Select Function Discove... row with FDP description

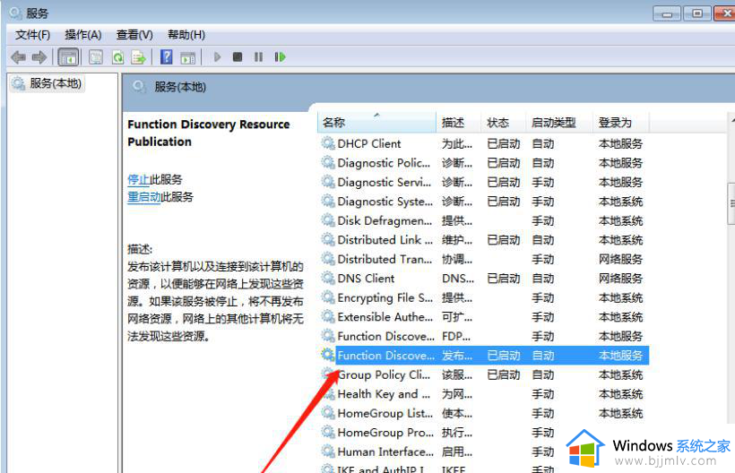pyautogui.click(x=484, y=336)
